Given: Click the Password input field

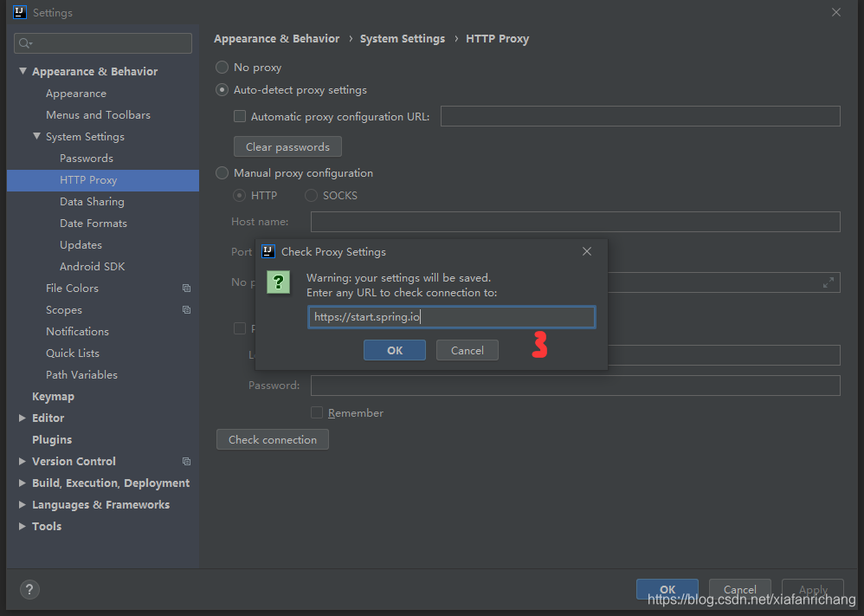Looking at the screenshot, I should pos(575,386).
